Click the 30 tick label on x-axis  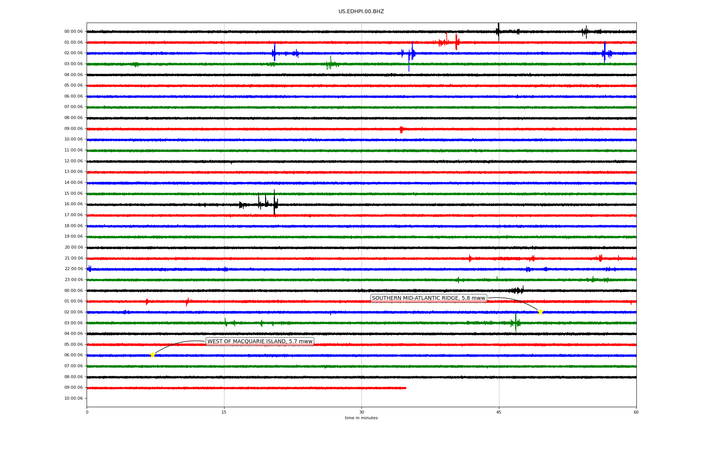click(x=361, y=412)
